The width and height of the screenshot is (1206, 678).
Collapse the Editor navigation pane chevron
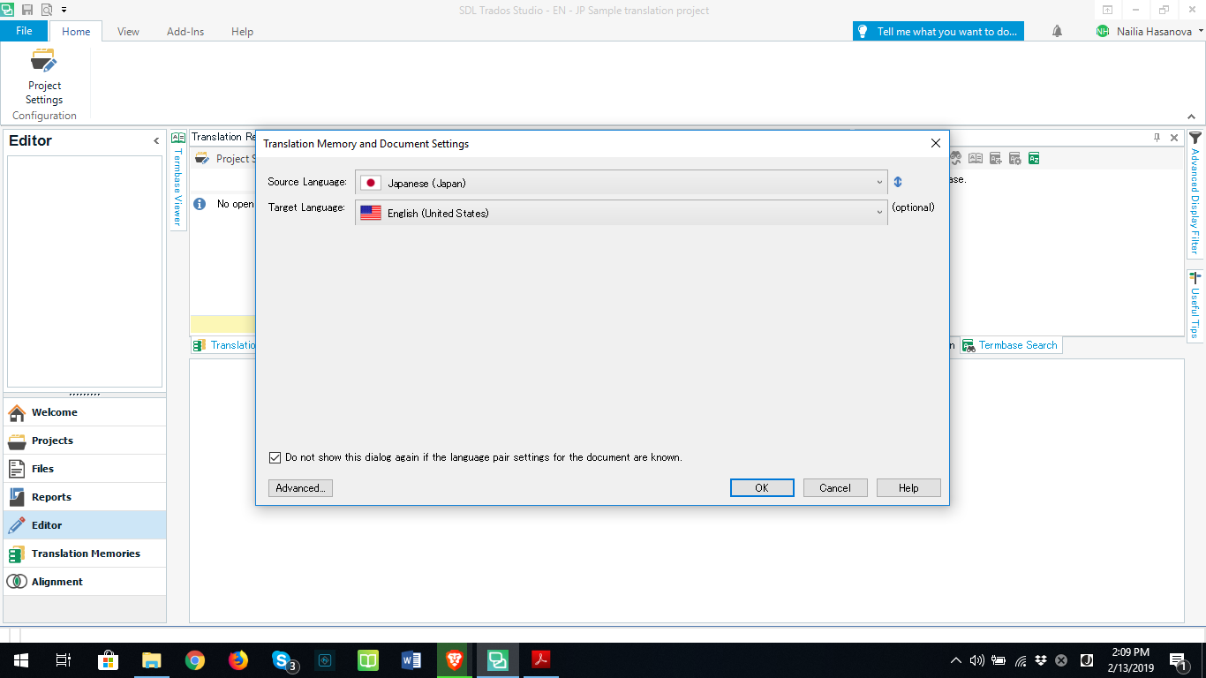point(156,140)
